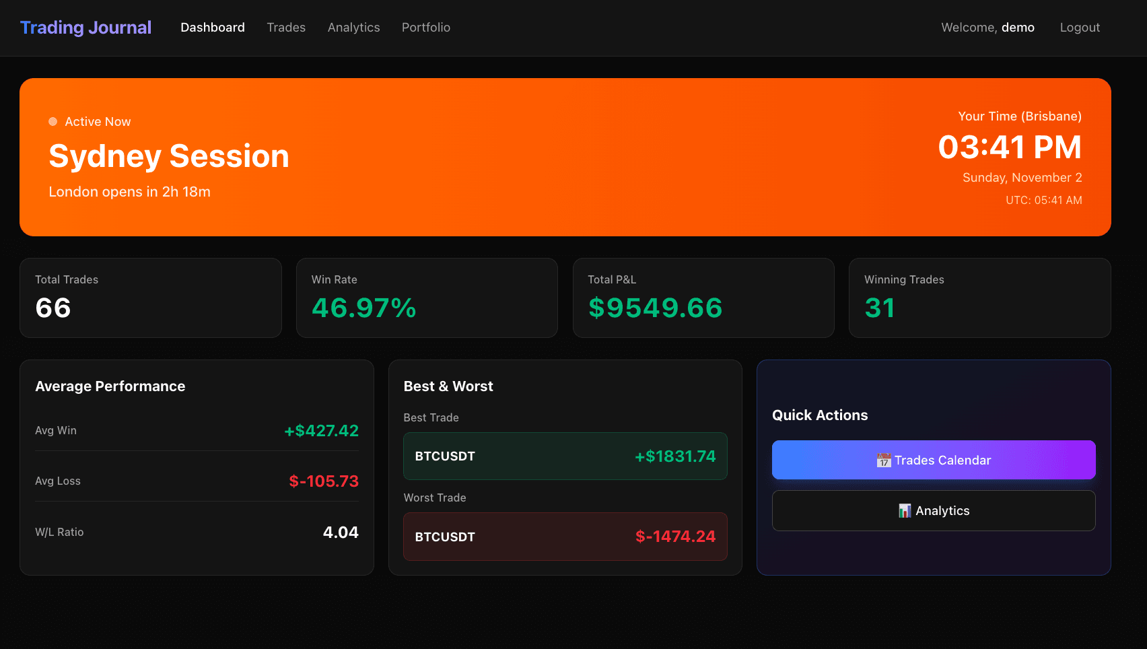Select the Dashboard menu item

212,27
